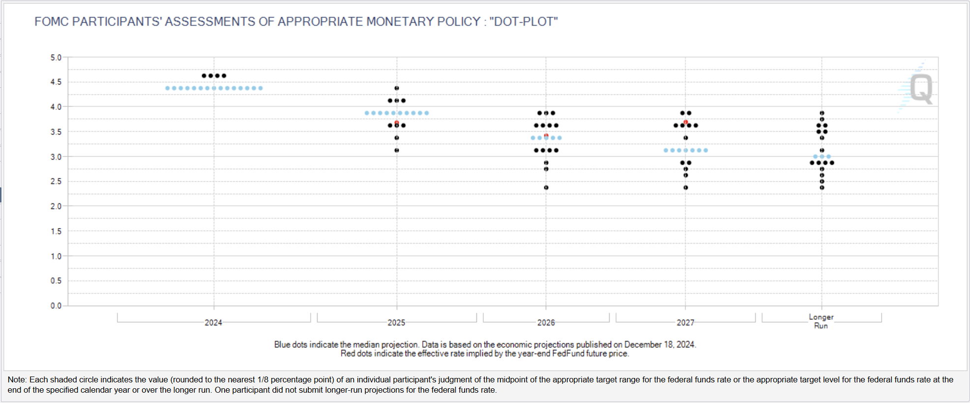
Task: Select the lowest black dot in the 2026 column
Action: pyautogui.click(x=546, y=188)
